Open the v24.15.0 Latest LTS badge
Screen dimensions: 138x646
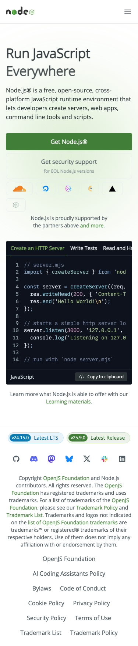point(35,438)
